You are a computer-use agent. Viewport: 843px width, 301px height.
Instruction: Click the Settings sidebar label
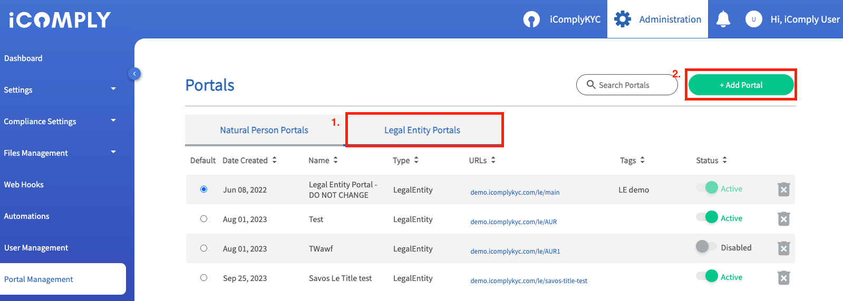(18, 90)
